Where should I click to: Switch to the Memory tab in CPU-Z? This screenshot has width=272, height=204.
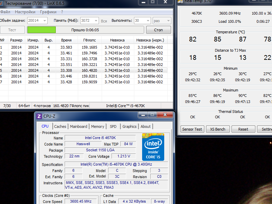pos(98,126)
